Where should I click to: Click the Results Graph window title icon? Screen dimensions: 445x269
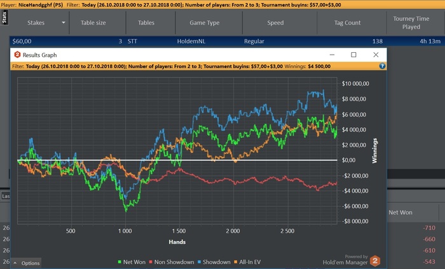pyautogui.click(x=17, y=55)
